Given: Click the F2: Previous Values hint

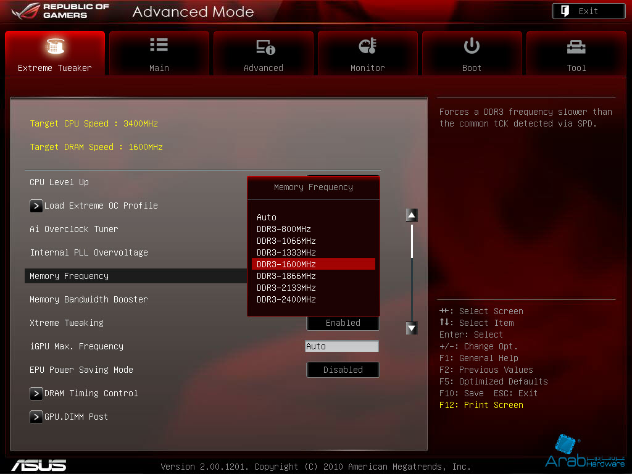Looking at the screenshot, I should 486,370.
